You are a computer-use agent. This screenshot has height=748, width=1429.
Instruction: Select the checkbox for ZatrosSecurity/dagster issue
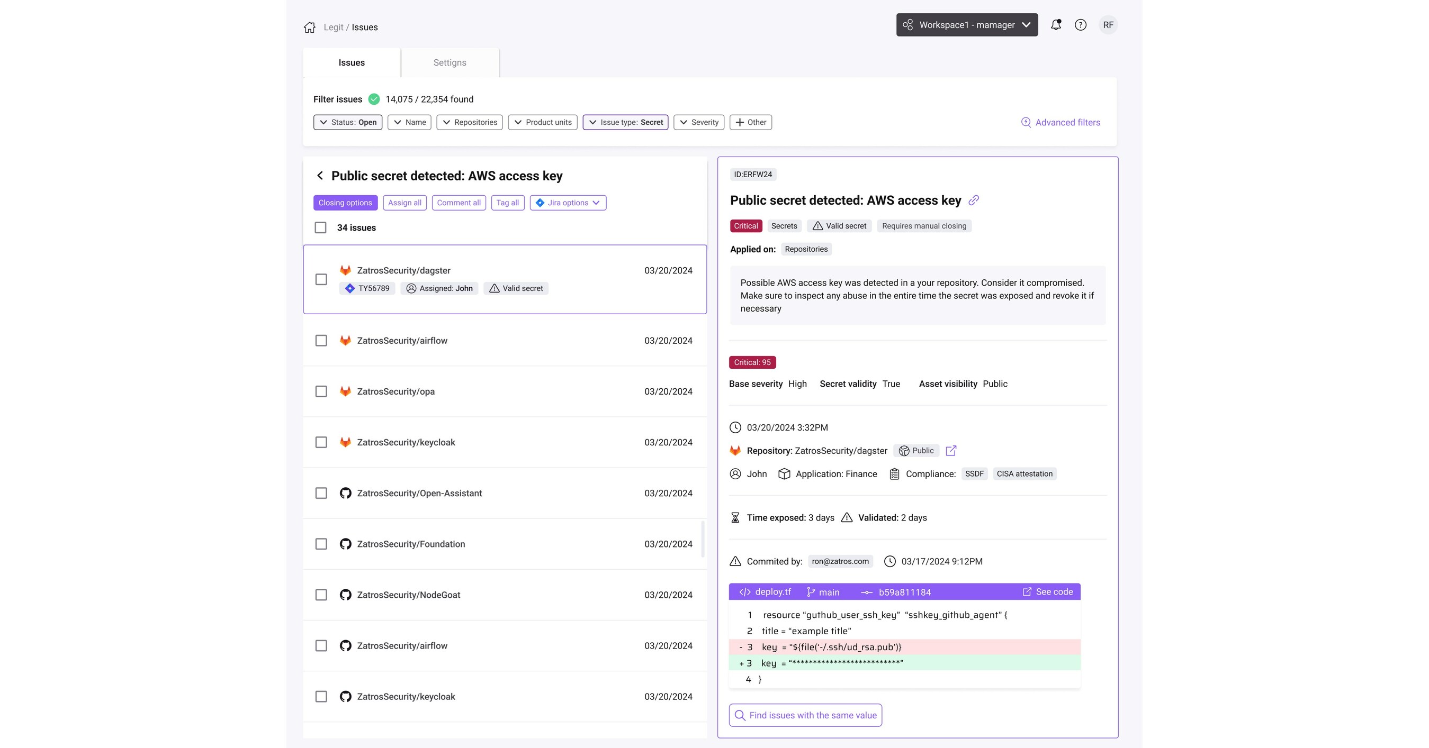point(321,280)
